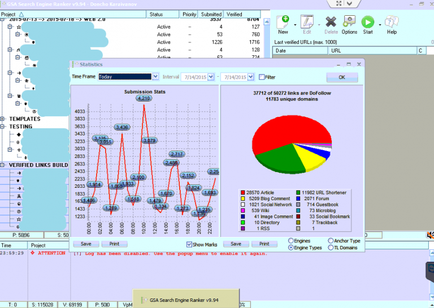The height and width of the screenshot is (308, 434).
Task: Click the V: 69199 status bar entry
Action: [72, 305]
